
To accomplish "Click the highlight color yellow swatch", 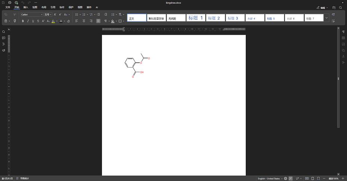I will pyautogui.click(x=53, y=21).
